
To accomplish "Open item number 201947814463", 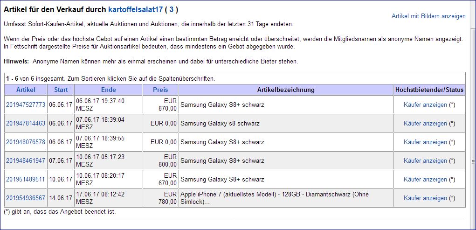I will (26, 123).
